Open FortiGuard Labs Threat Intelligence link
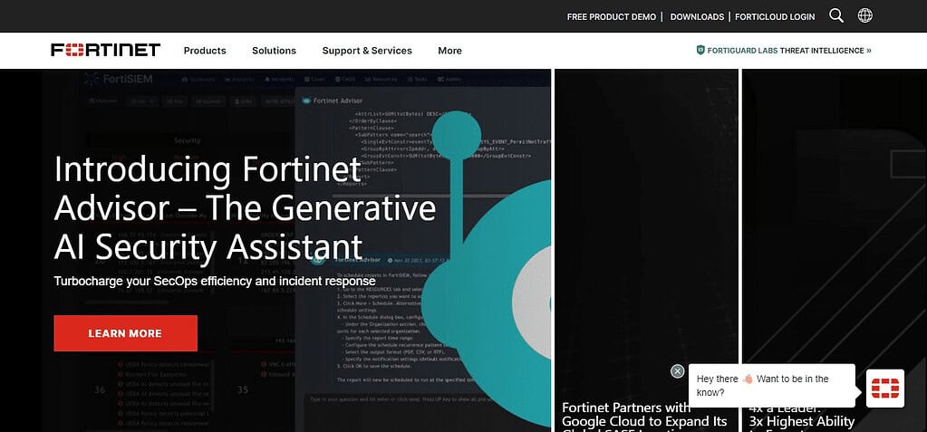Viewport: 927px width, 432px height. (x=784, y=51)
